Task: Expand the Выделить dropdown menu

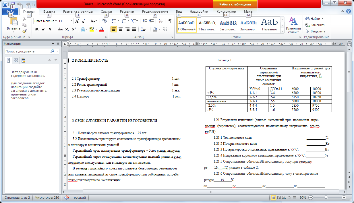Action: point(317,31)
